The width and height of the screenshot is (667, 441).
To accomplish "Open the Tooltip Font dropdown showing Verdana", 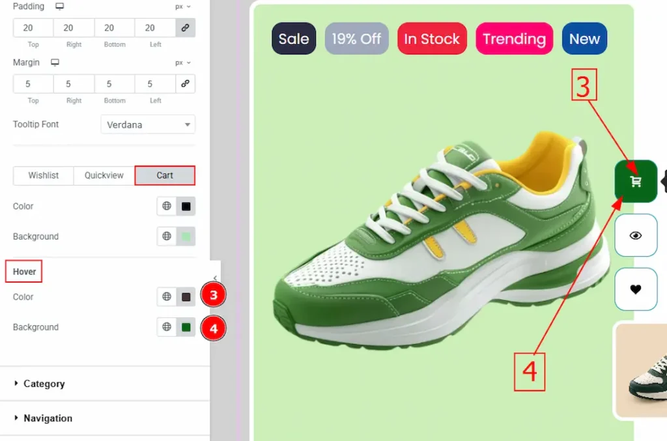I will pyautogui.click(x=148, y=124).
